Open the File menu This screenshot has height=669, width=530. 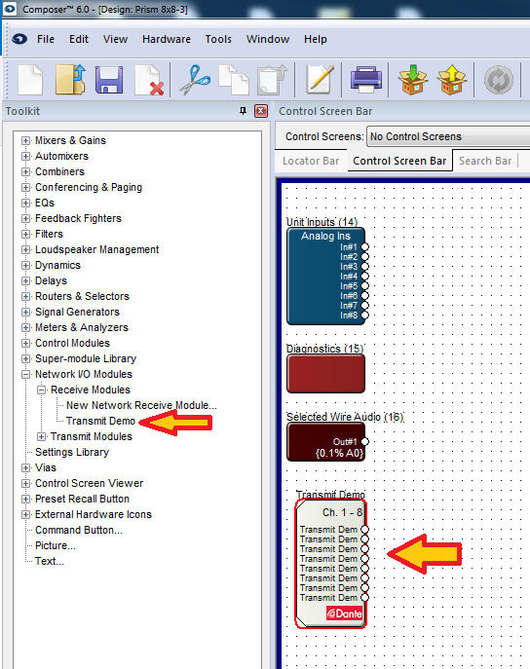(x=46, y=39)
